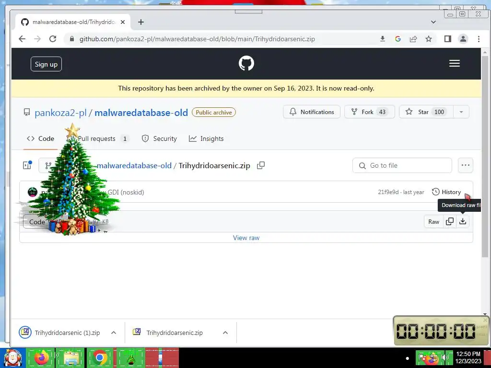The image size is (491, 368).
Task: Open the pankoza2-pl owner link
Action: pyautogui.click(x=60, y=113)
